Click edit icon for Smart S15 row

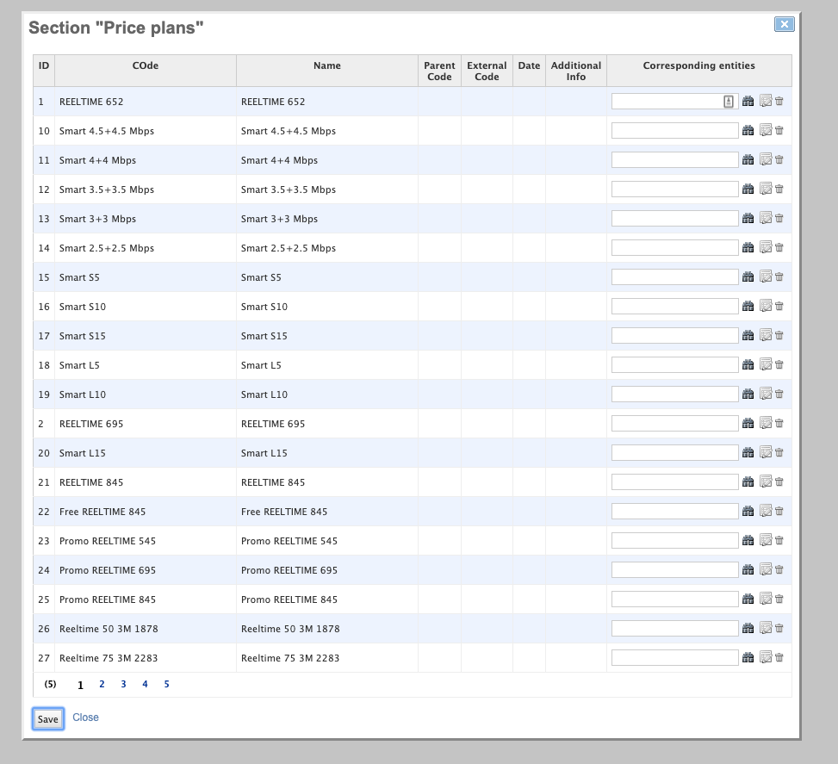click(x=766, y=335)
